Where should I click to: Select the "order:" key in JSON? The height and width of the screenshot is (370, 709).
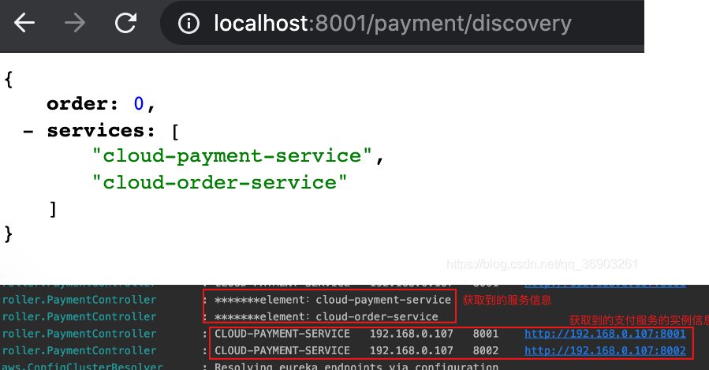82,104
